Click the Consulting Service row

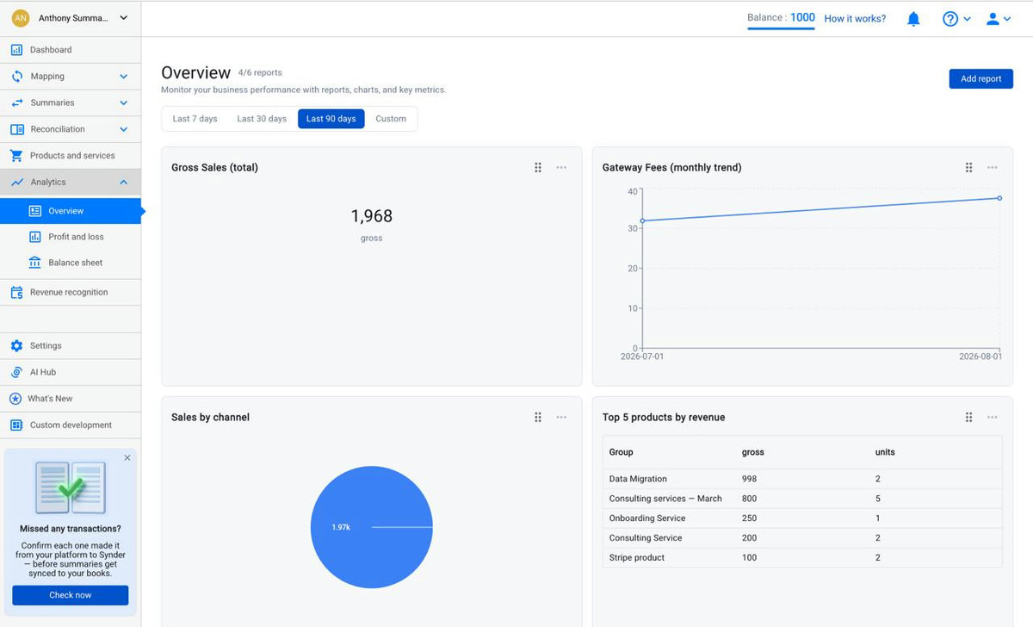pos(802,538)
